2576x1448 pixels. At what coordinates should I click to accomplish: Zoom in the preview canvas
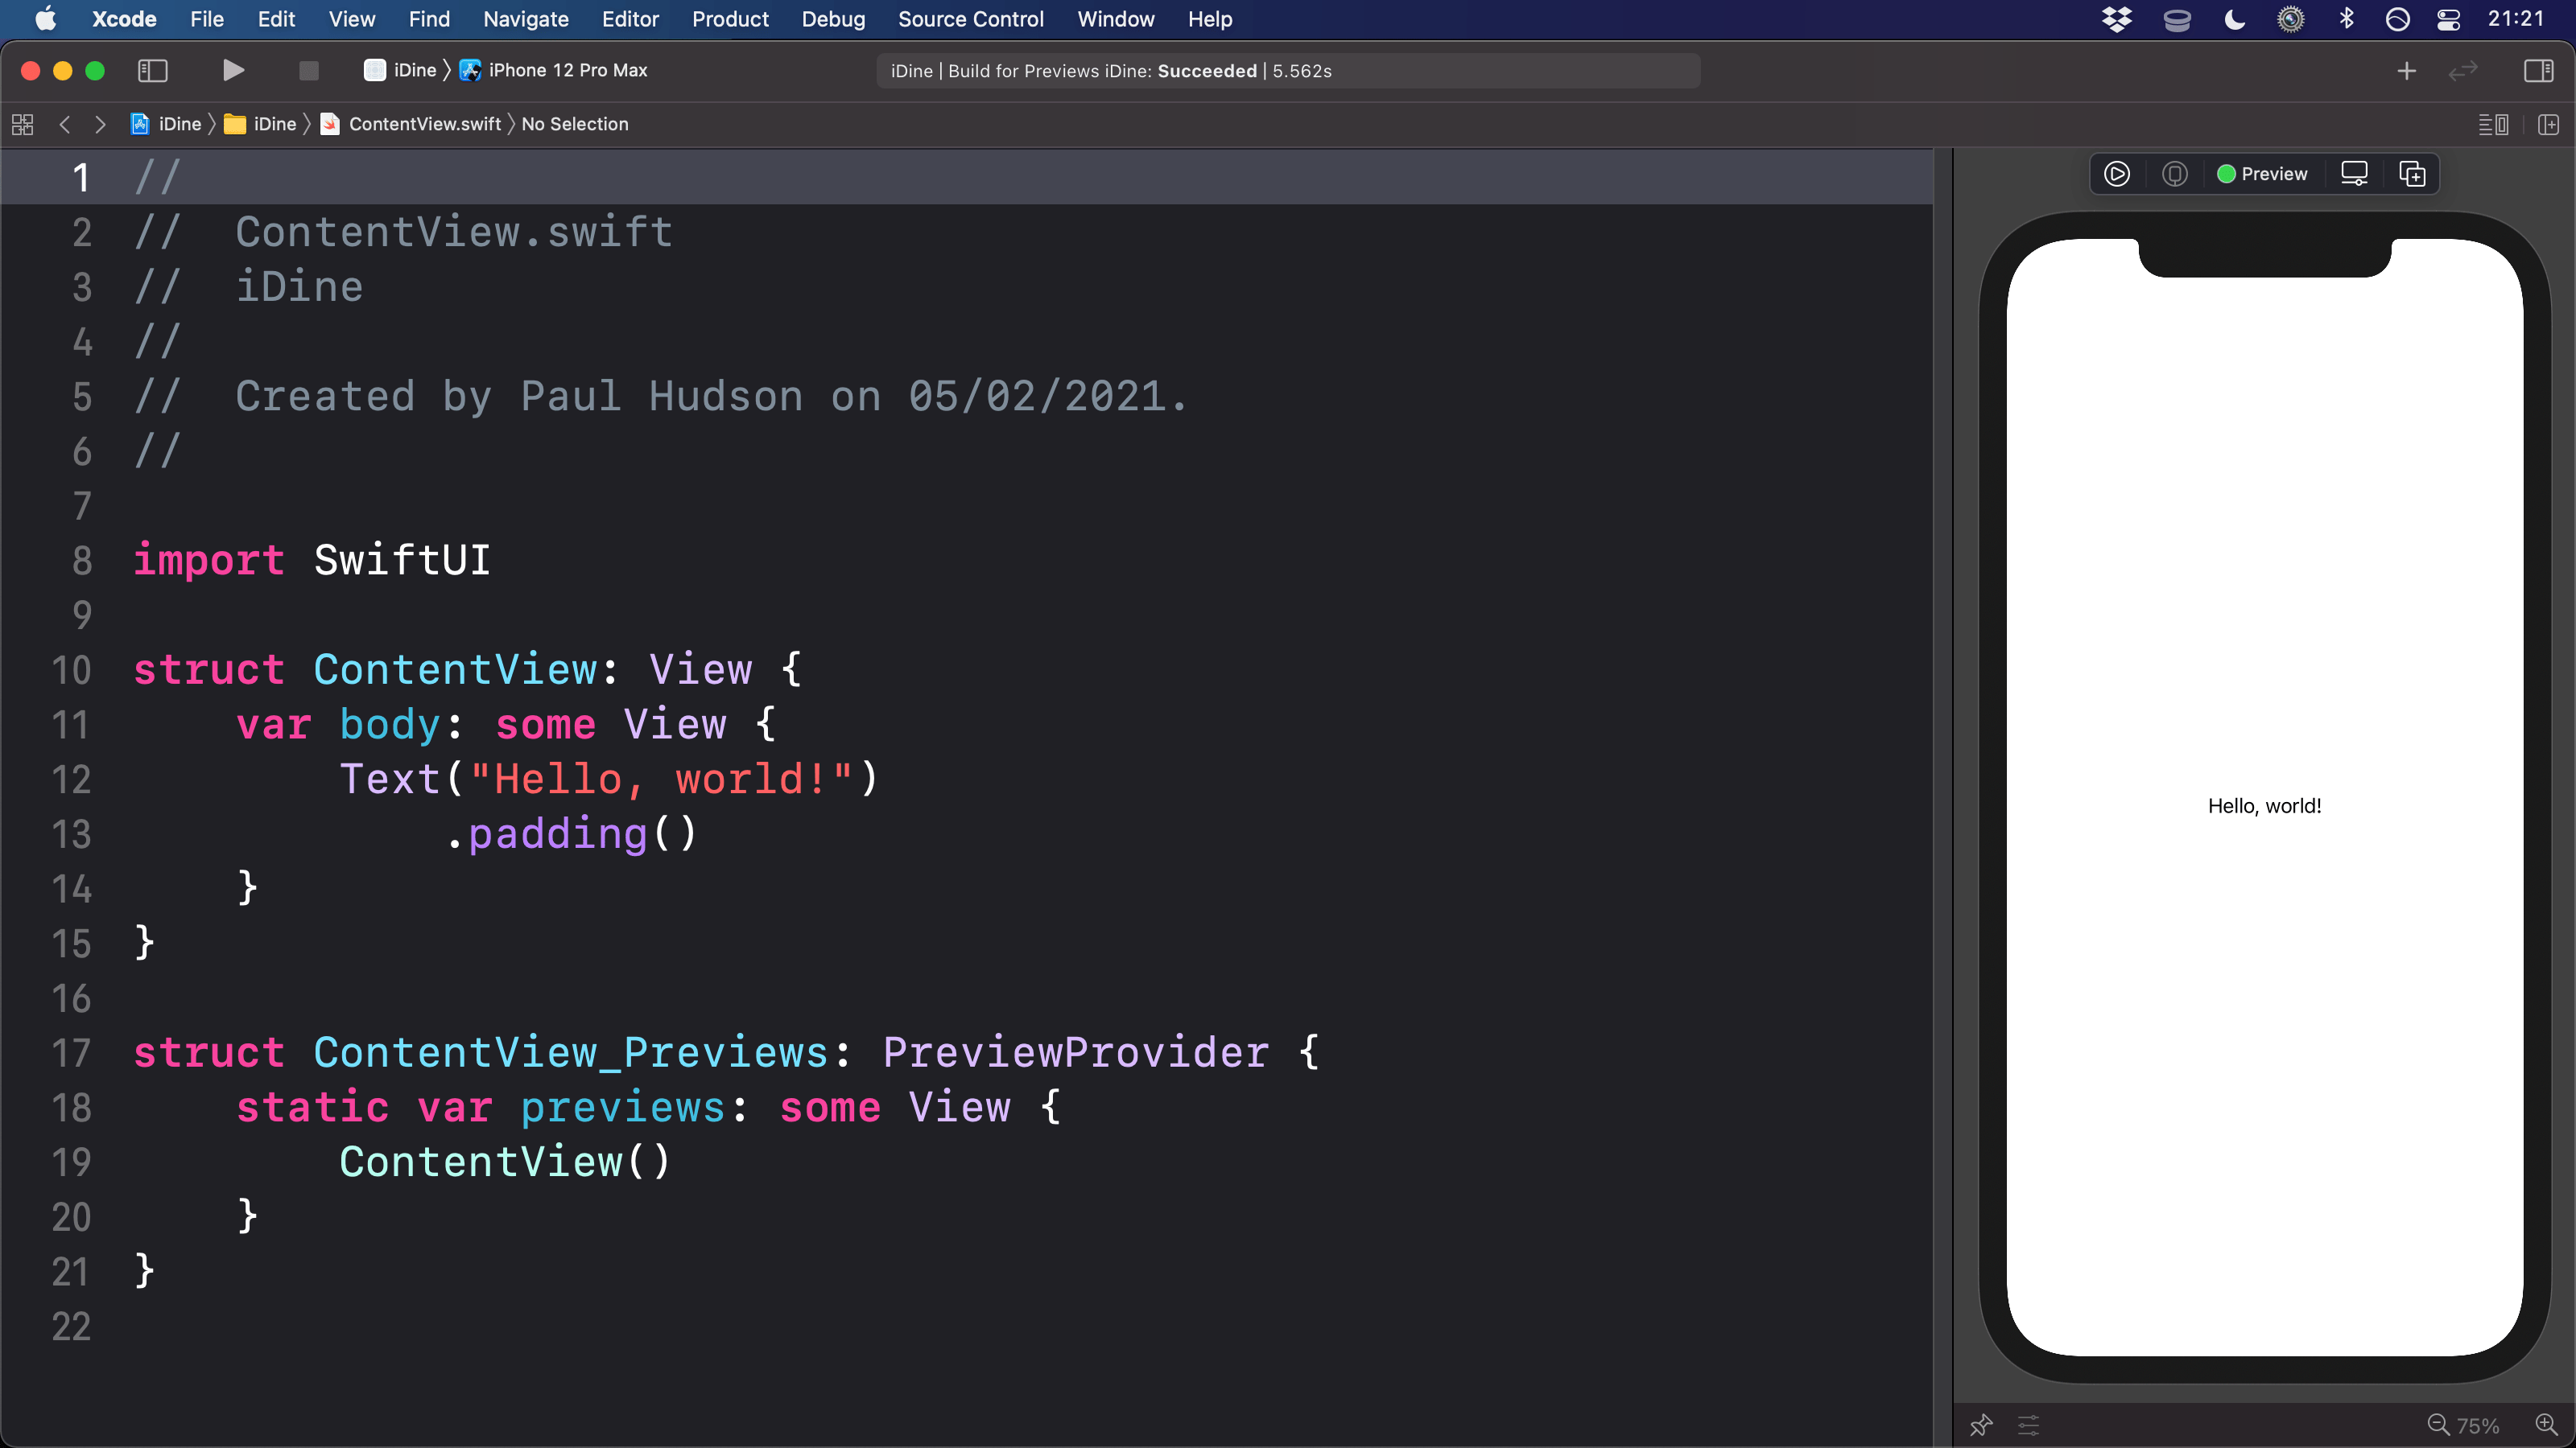coord(2546,1425)
